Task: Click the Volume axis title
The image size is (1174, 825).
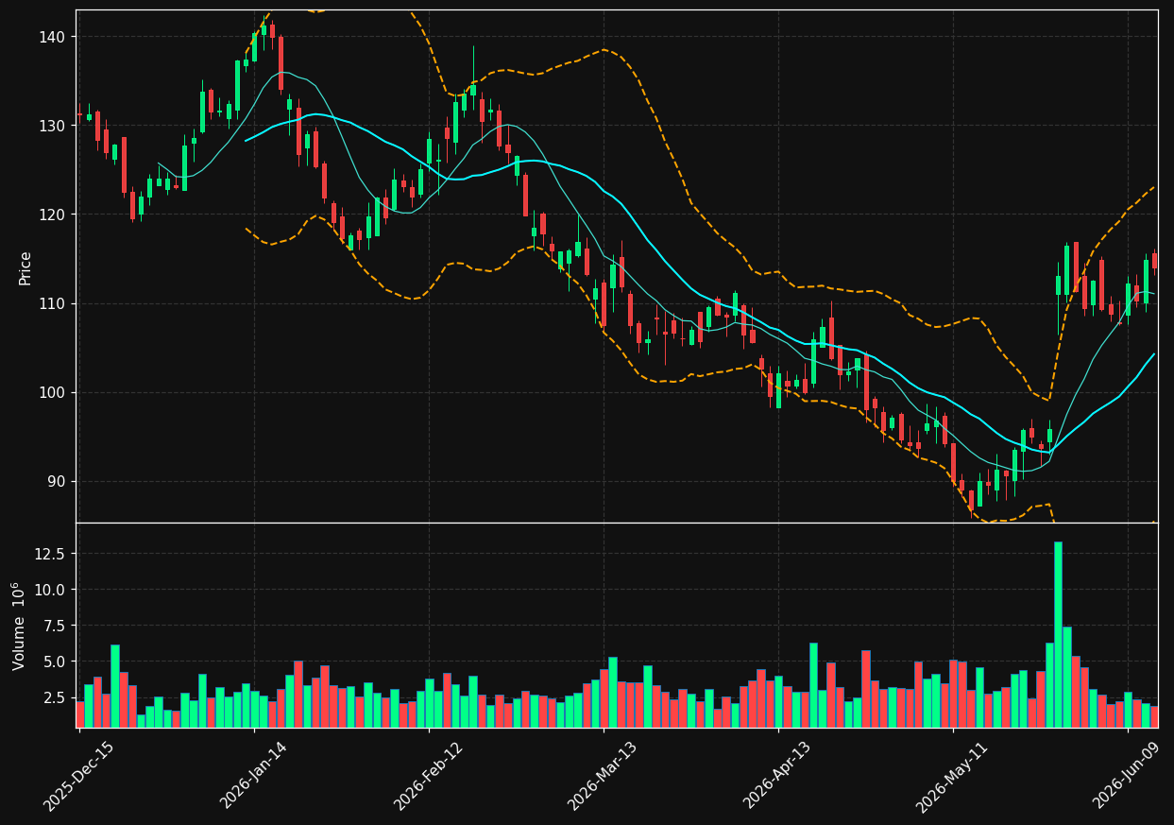Action: (x=18, y=626)
